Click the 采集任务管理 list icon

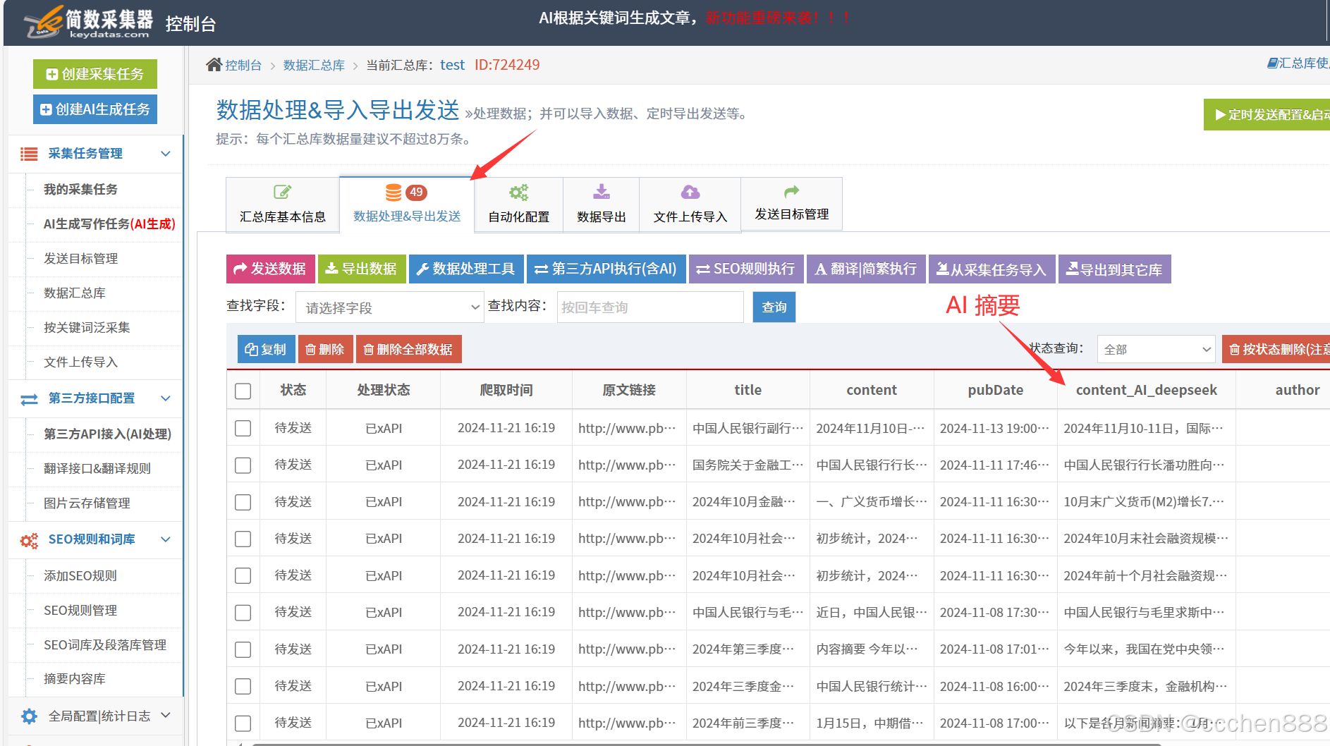pyautogui.click(x=29, y=154)
